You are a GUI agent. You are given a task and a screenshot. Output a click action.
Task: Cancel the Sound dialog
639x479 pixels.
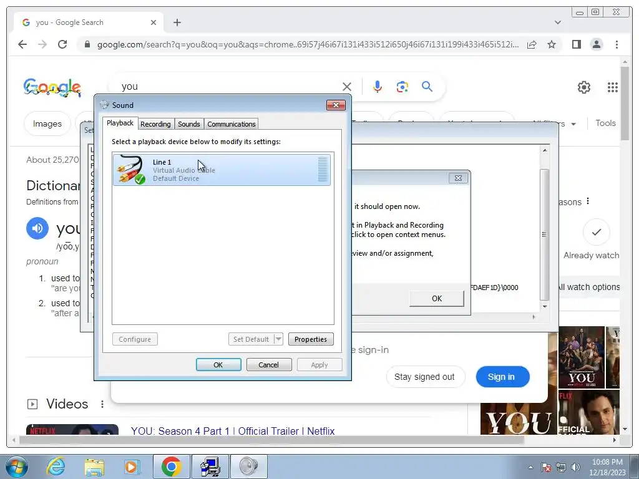(269, 364)
